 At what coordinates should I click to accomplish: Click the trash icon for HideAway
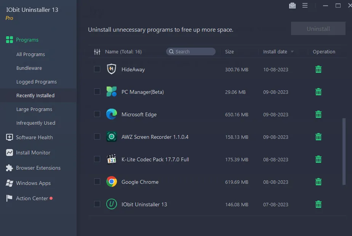click(x=318, y=69)
